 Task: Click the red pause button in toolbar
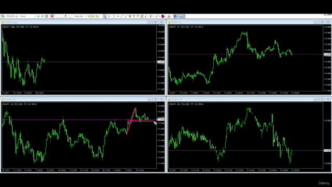pyautogui.click(x=52, y=16)
